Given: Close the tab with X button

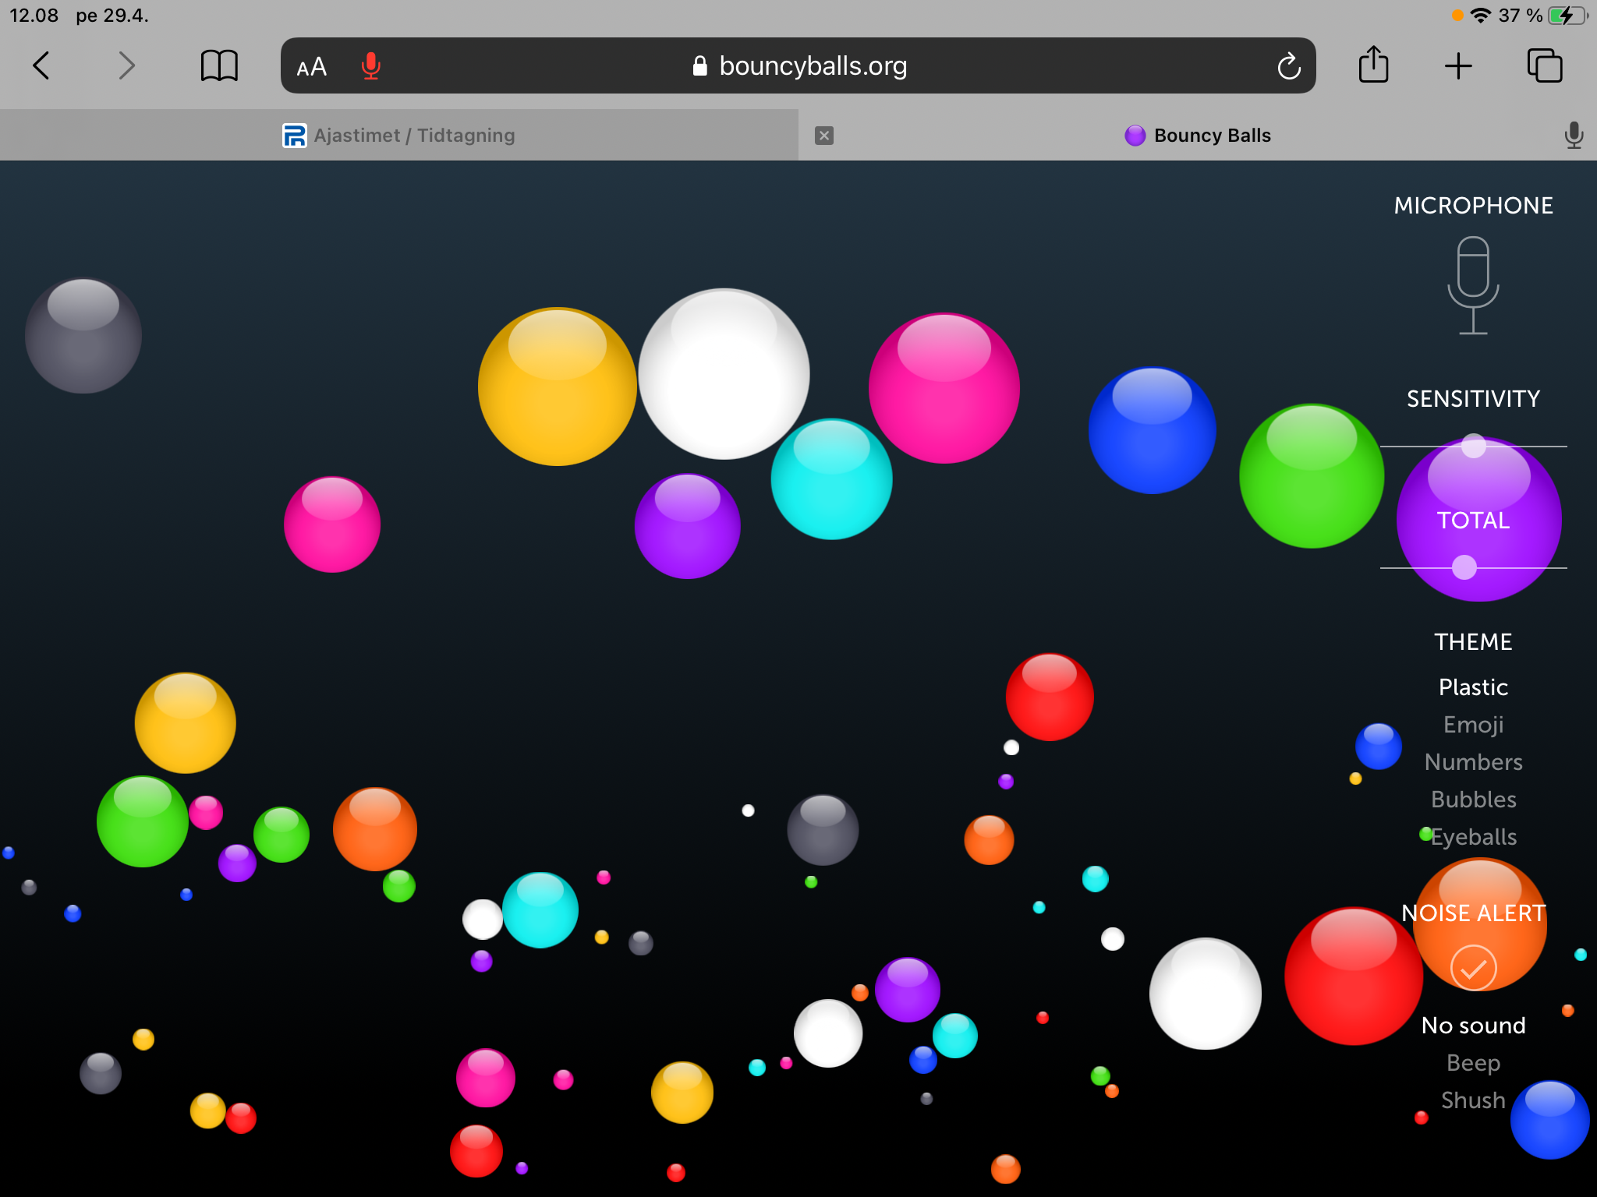Looking at the screenshot, I should 824,136.
